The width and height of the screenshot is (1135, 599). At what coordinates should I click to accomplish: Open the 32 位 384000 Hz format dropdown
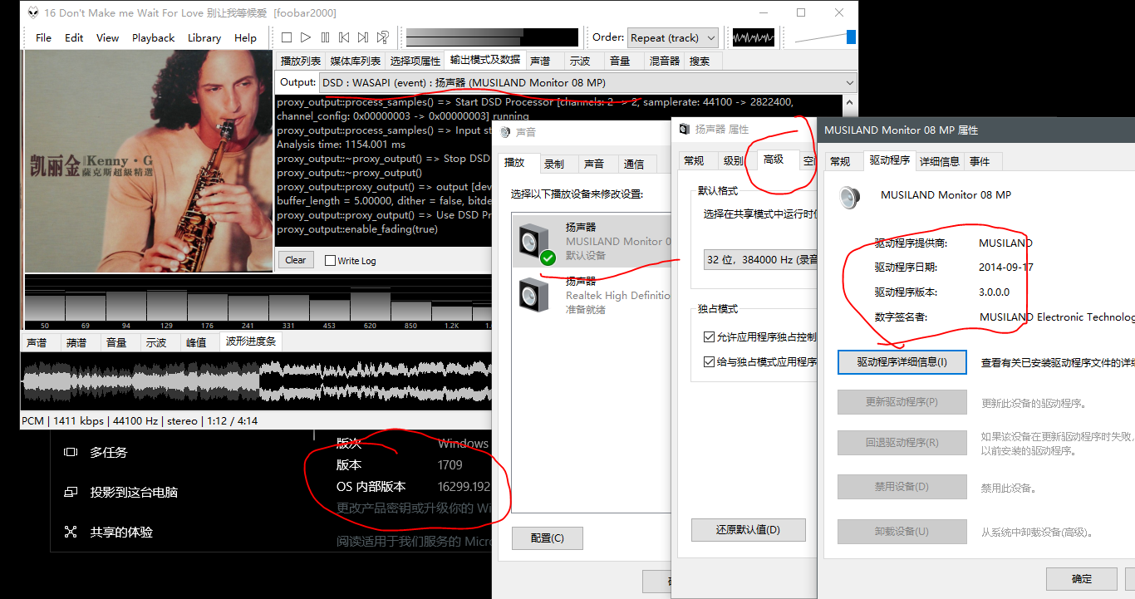pos(760,259)
